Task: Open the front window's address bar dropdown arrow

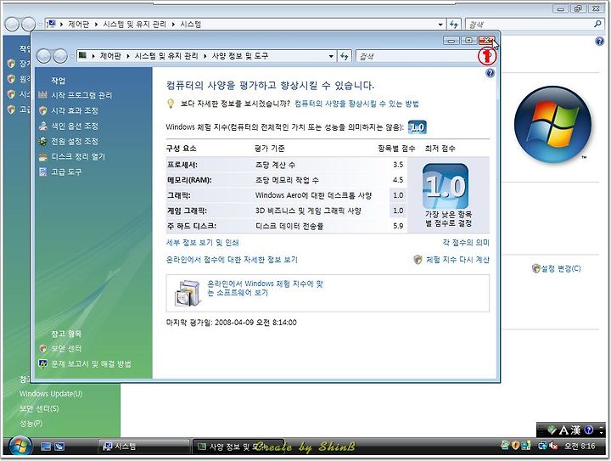Action: (x=331, y=56)
